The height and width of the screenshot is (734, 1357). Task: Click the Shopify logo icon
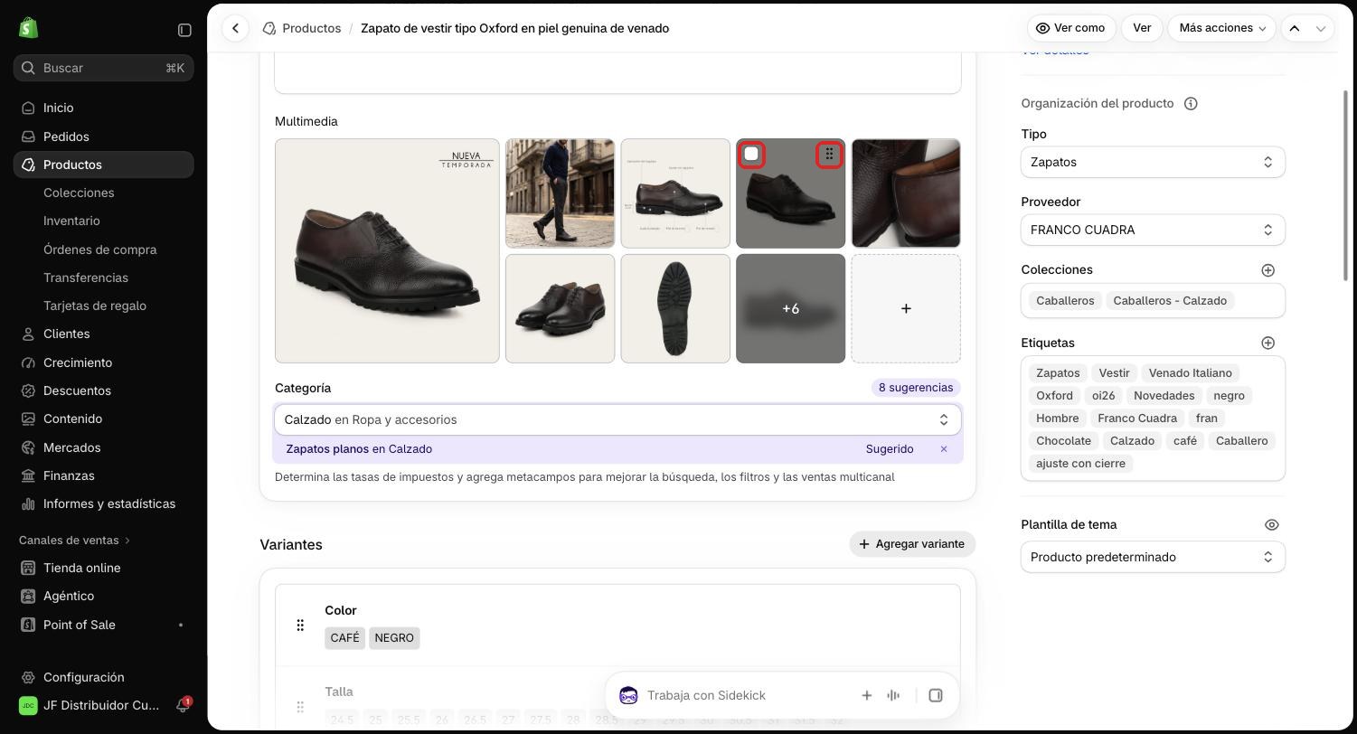pyautogui.click(x=28, y=29)
